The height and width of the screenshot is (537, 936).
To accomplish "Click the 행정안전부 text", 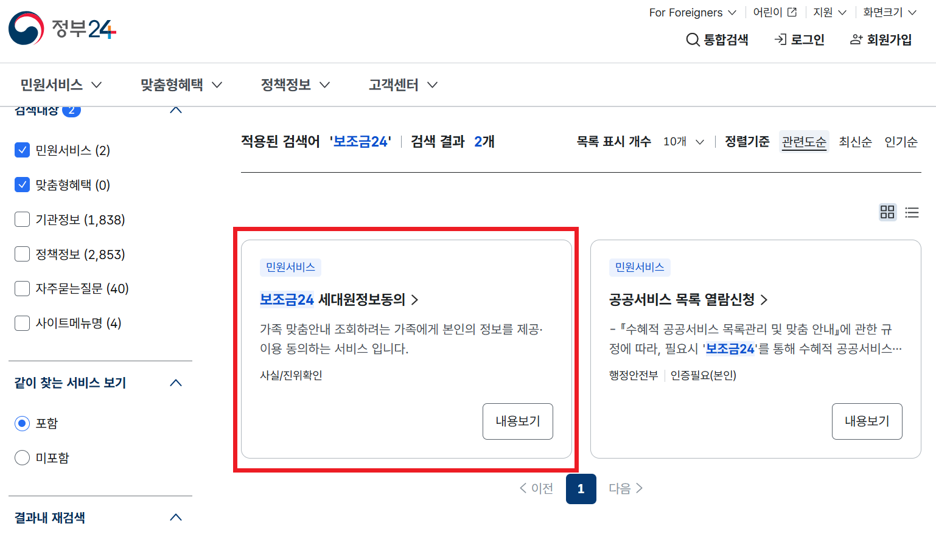I will pyautogui.click(x=634, y=375).
